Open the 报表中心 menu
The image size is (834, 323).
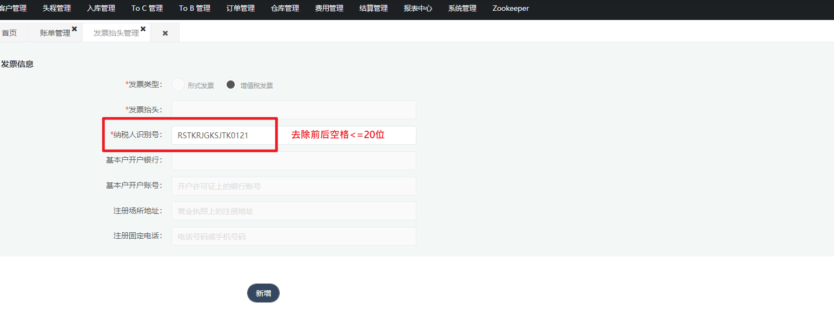click(x=418, y=9)
